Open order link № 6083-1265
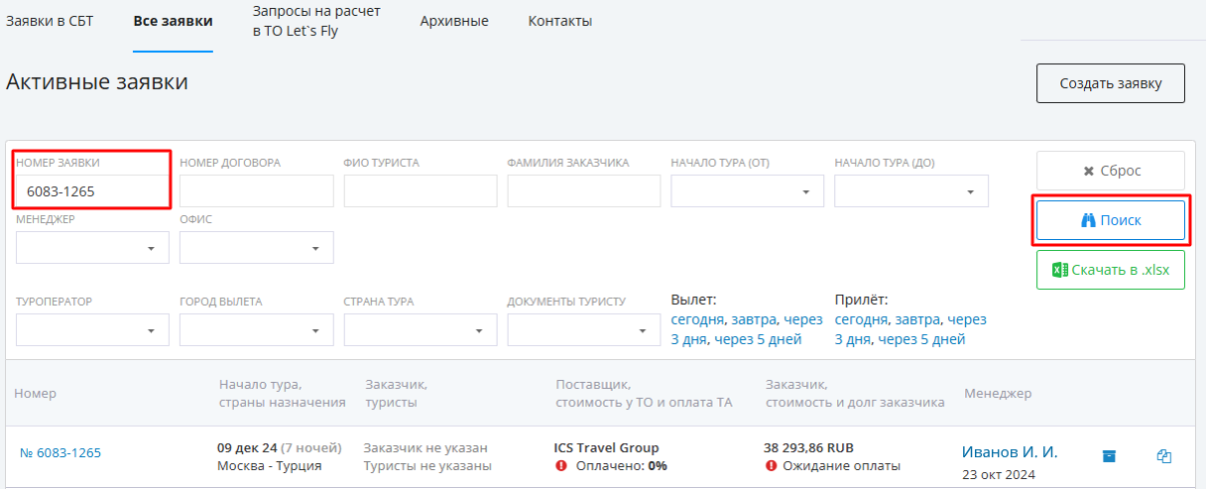The width and height of the screenshot is (1206, 489). (60, 453)
